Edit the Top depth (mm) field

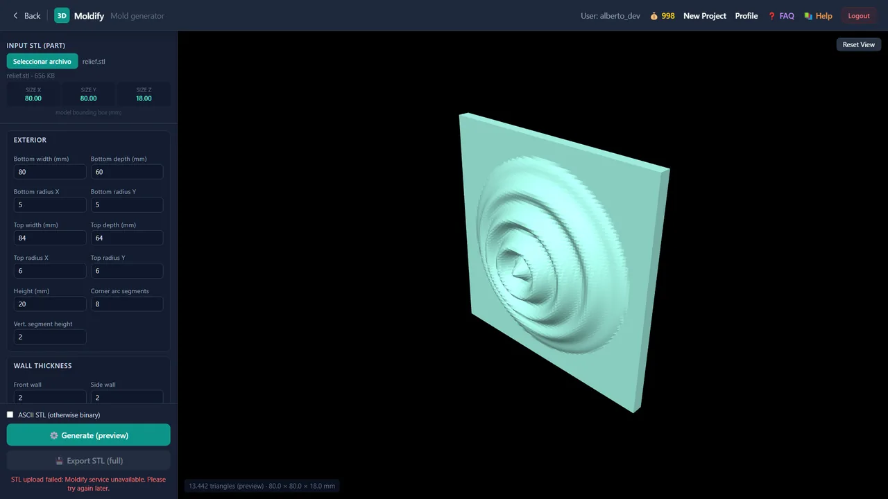[x=127, y=238]
